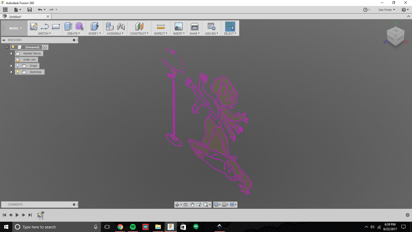This screenshot has width=412, height=232.
Task: Click the Construct plane icon
Action: pyautogui.click(x=139, y=26)
